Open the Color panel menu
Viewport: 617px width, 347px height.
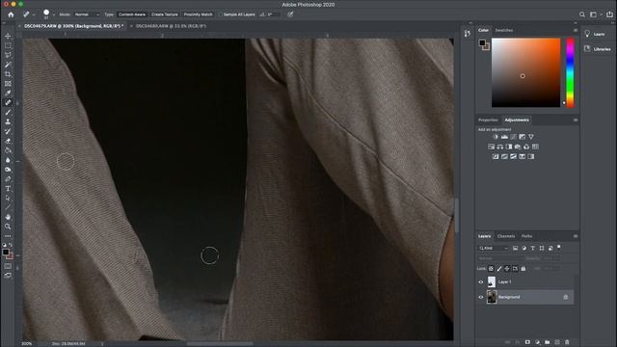pyautogui.click(x=576, y=30)
